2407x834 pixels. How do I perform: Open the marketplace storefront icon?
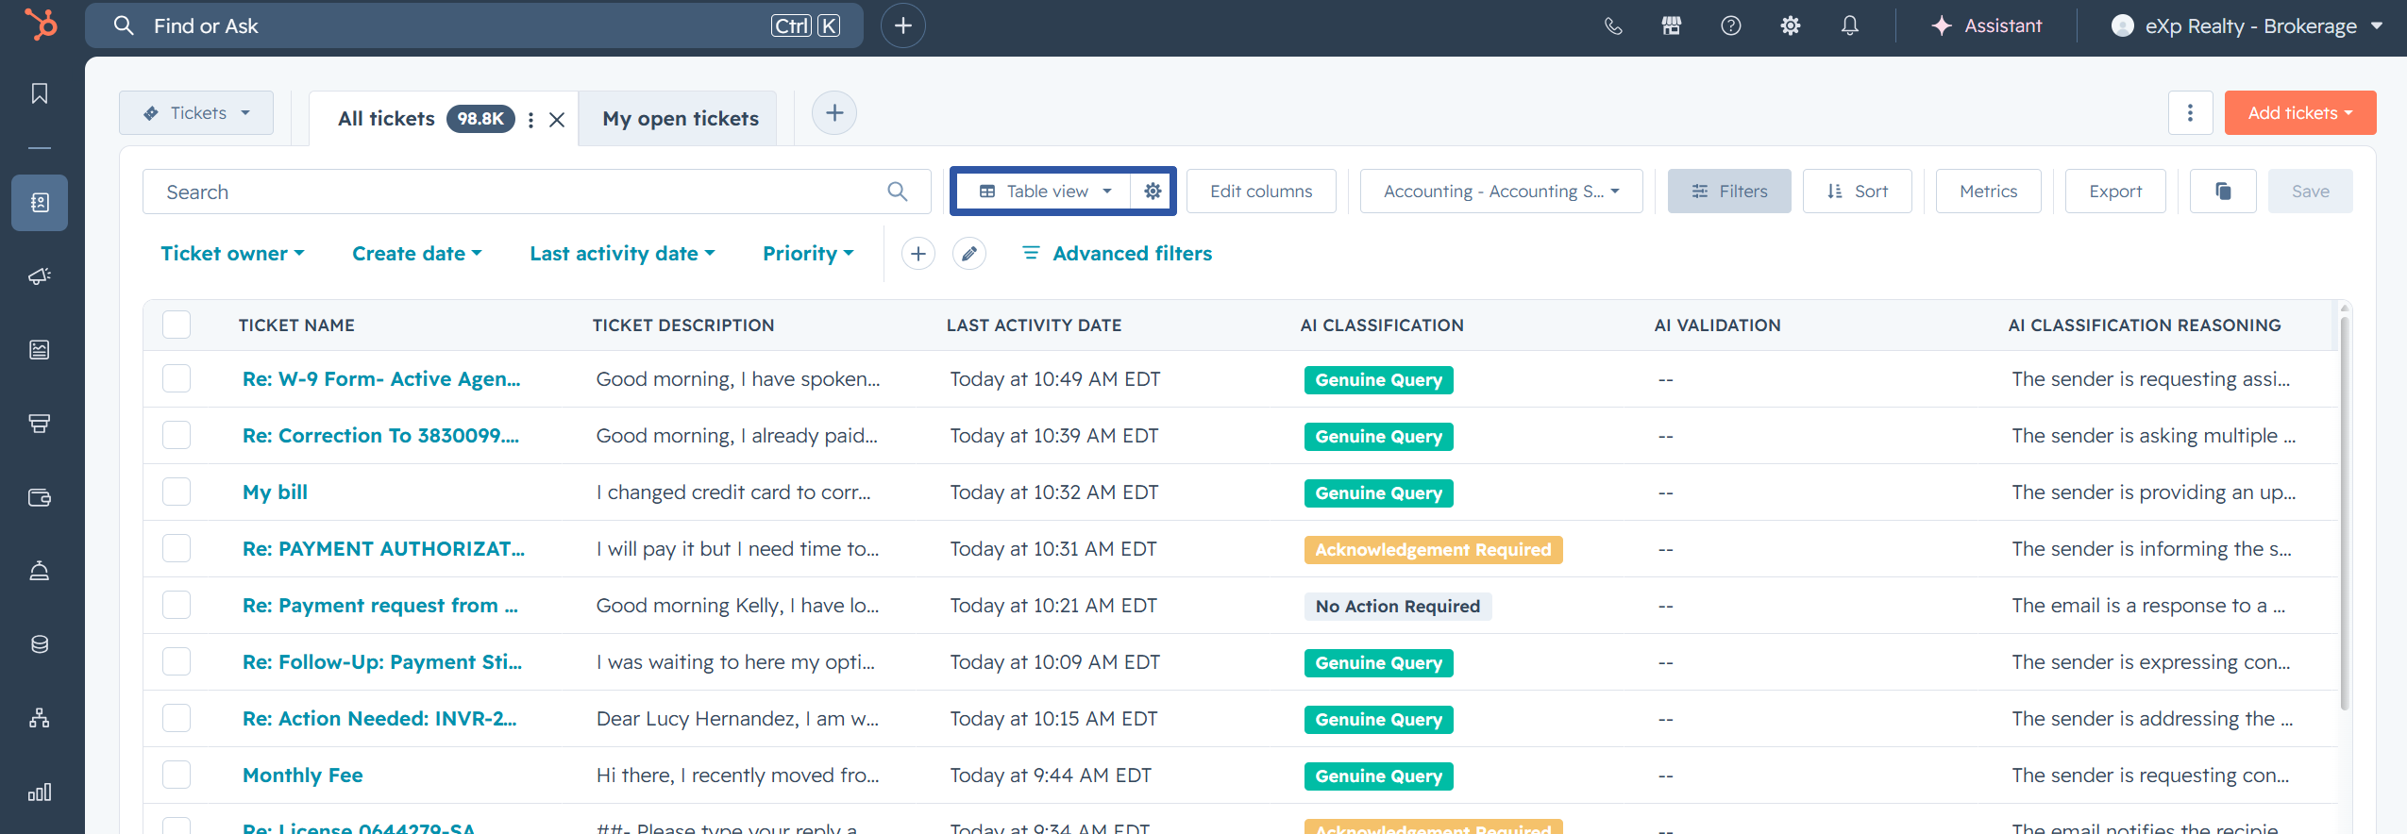1672,26
